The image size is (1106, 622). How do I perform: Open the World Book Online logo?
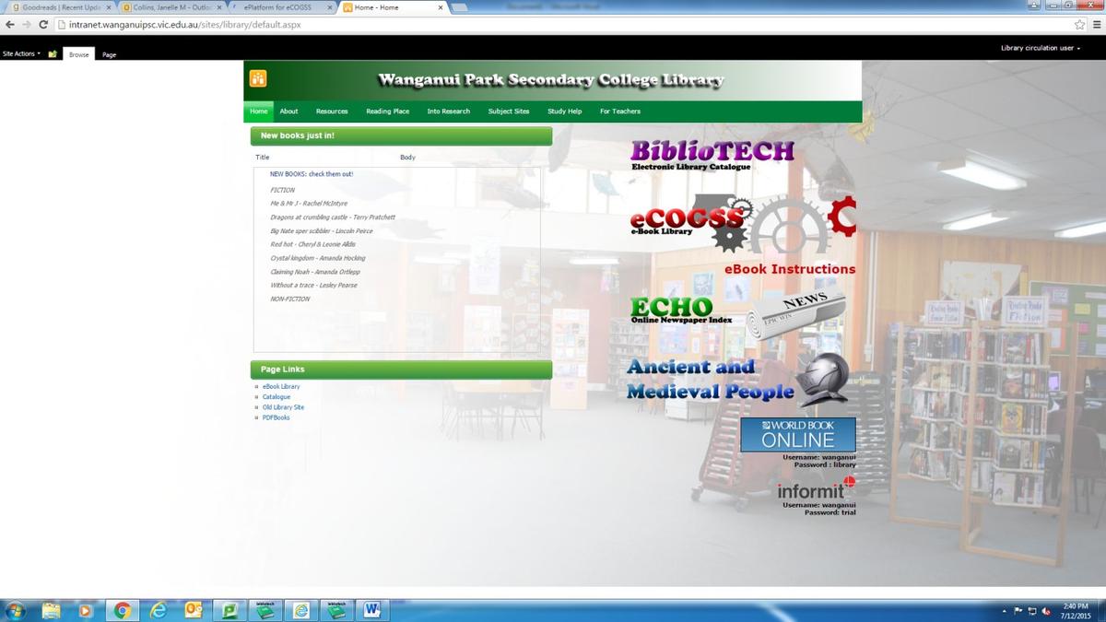798,434
